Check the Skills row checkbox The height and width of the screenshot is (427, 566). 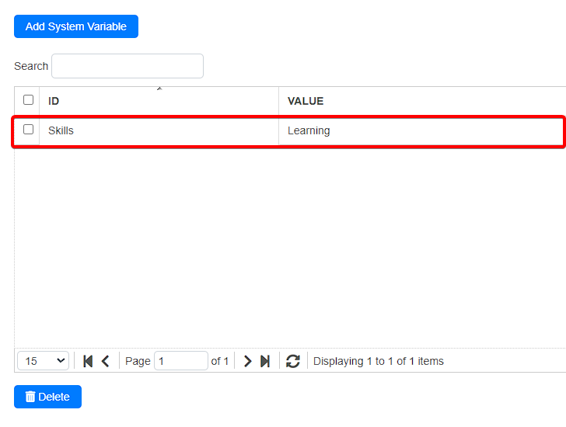(29, 130)
